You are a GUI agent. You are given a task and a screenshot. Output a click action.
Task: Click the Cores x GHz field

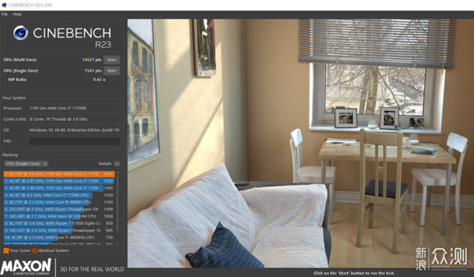pos(74,119)
